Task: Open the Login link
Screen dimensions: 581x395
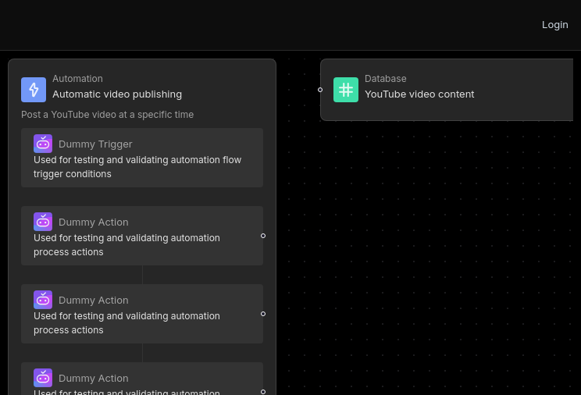Action: (554, 25)
